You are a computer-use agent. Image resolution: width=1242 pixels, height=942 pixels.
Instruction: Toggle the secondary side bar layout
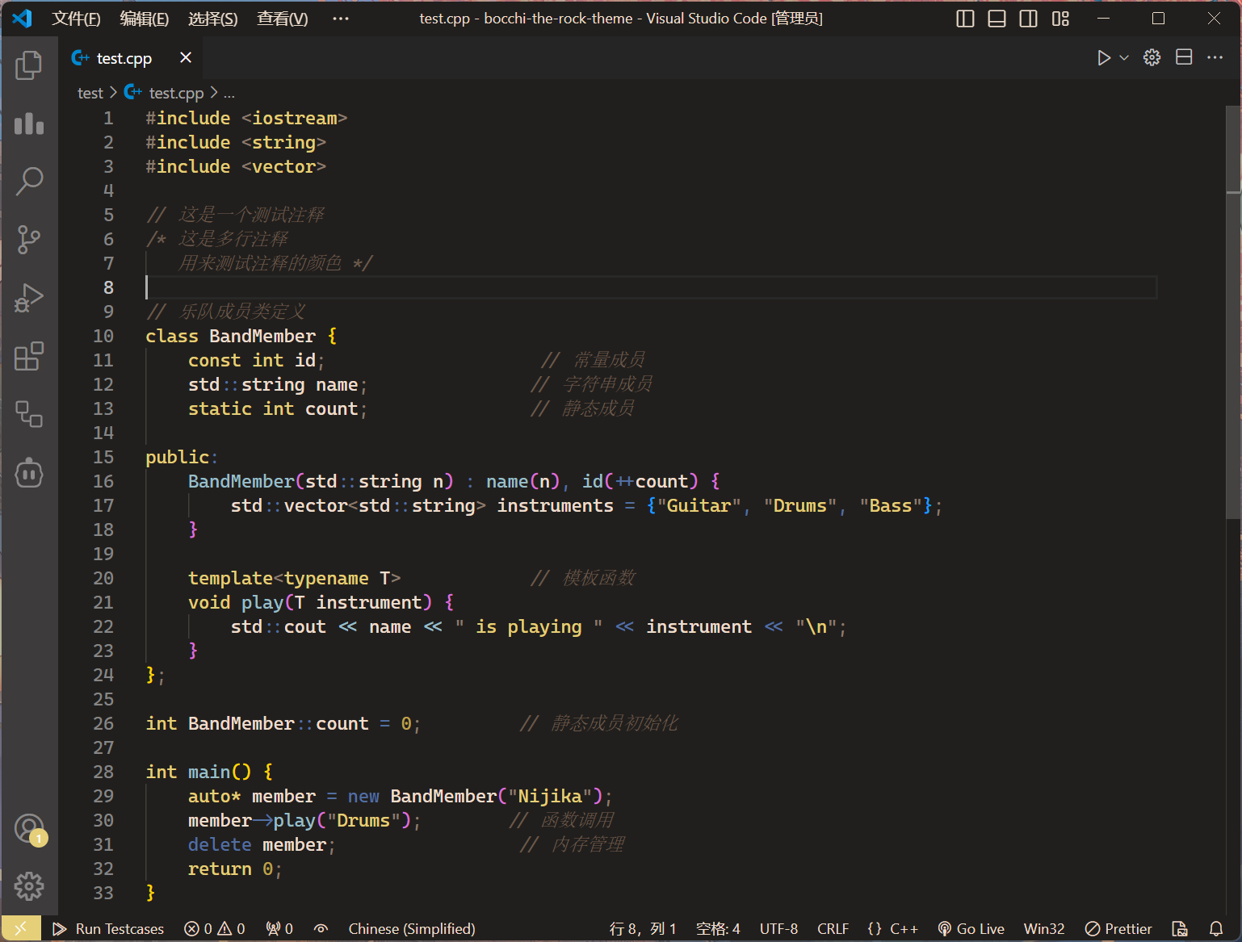click(x=1028, y=19)
